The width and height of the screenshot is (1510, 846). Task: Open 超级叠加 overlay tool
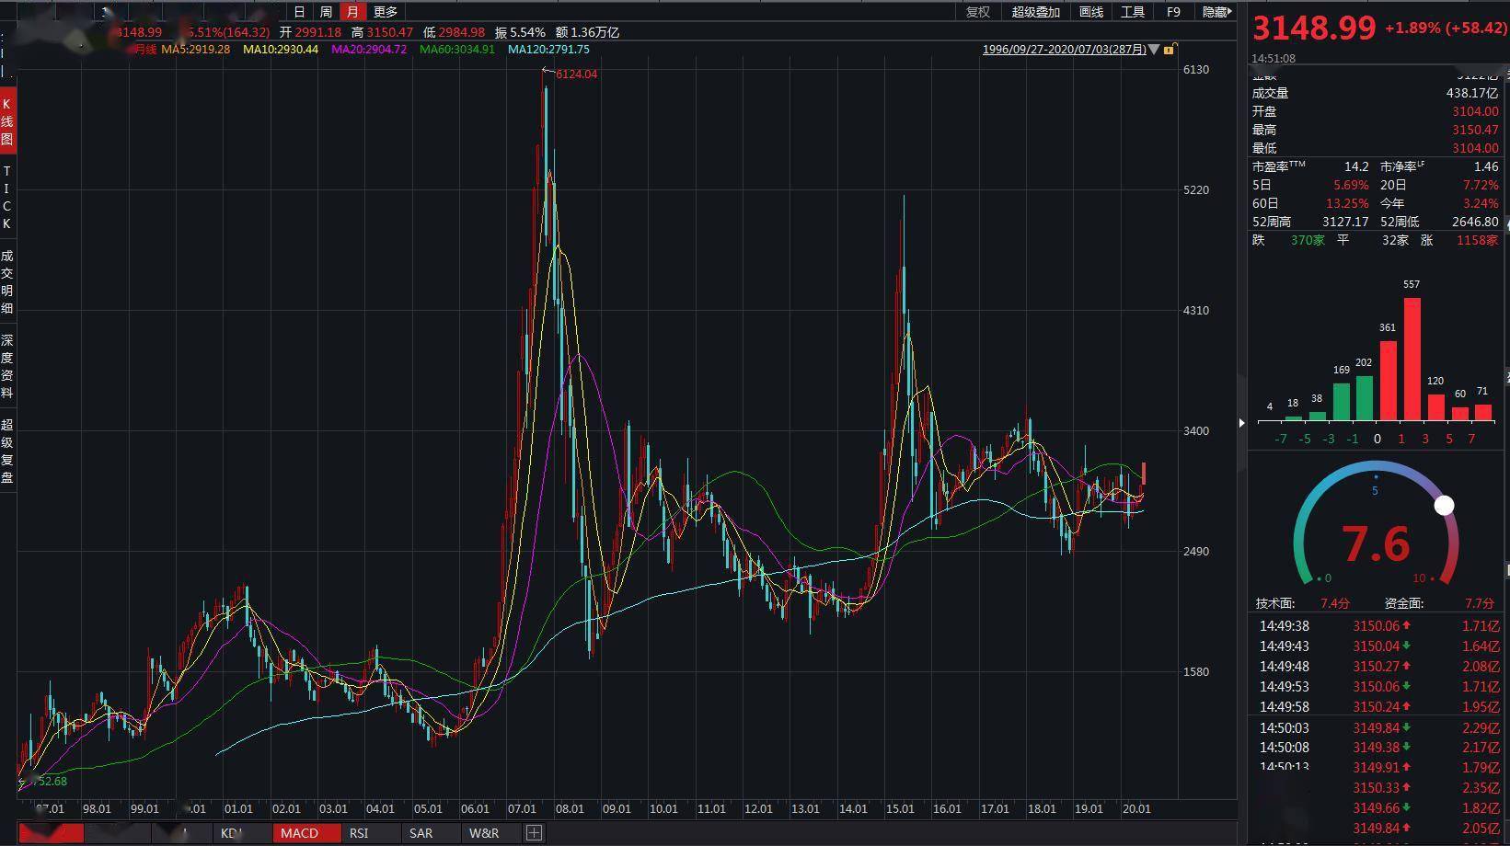tap(1036, 12)
